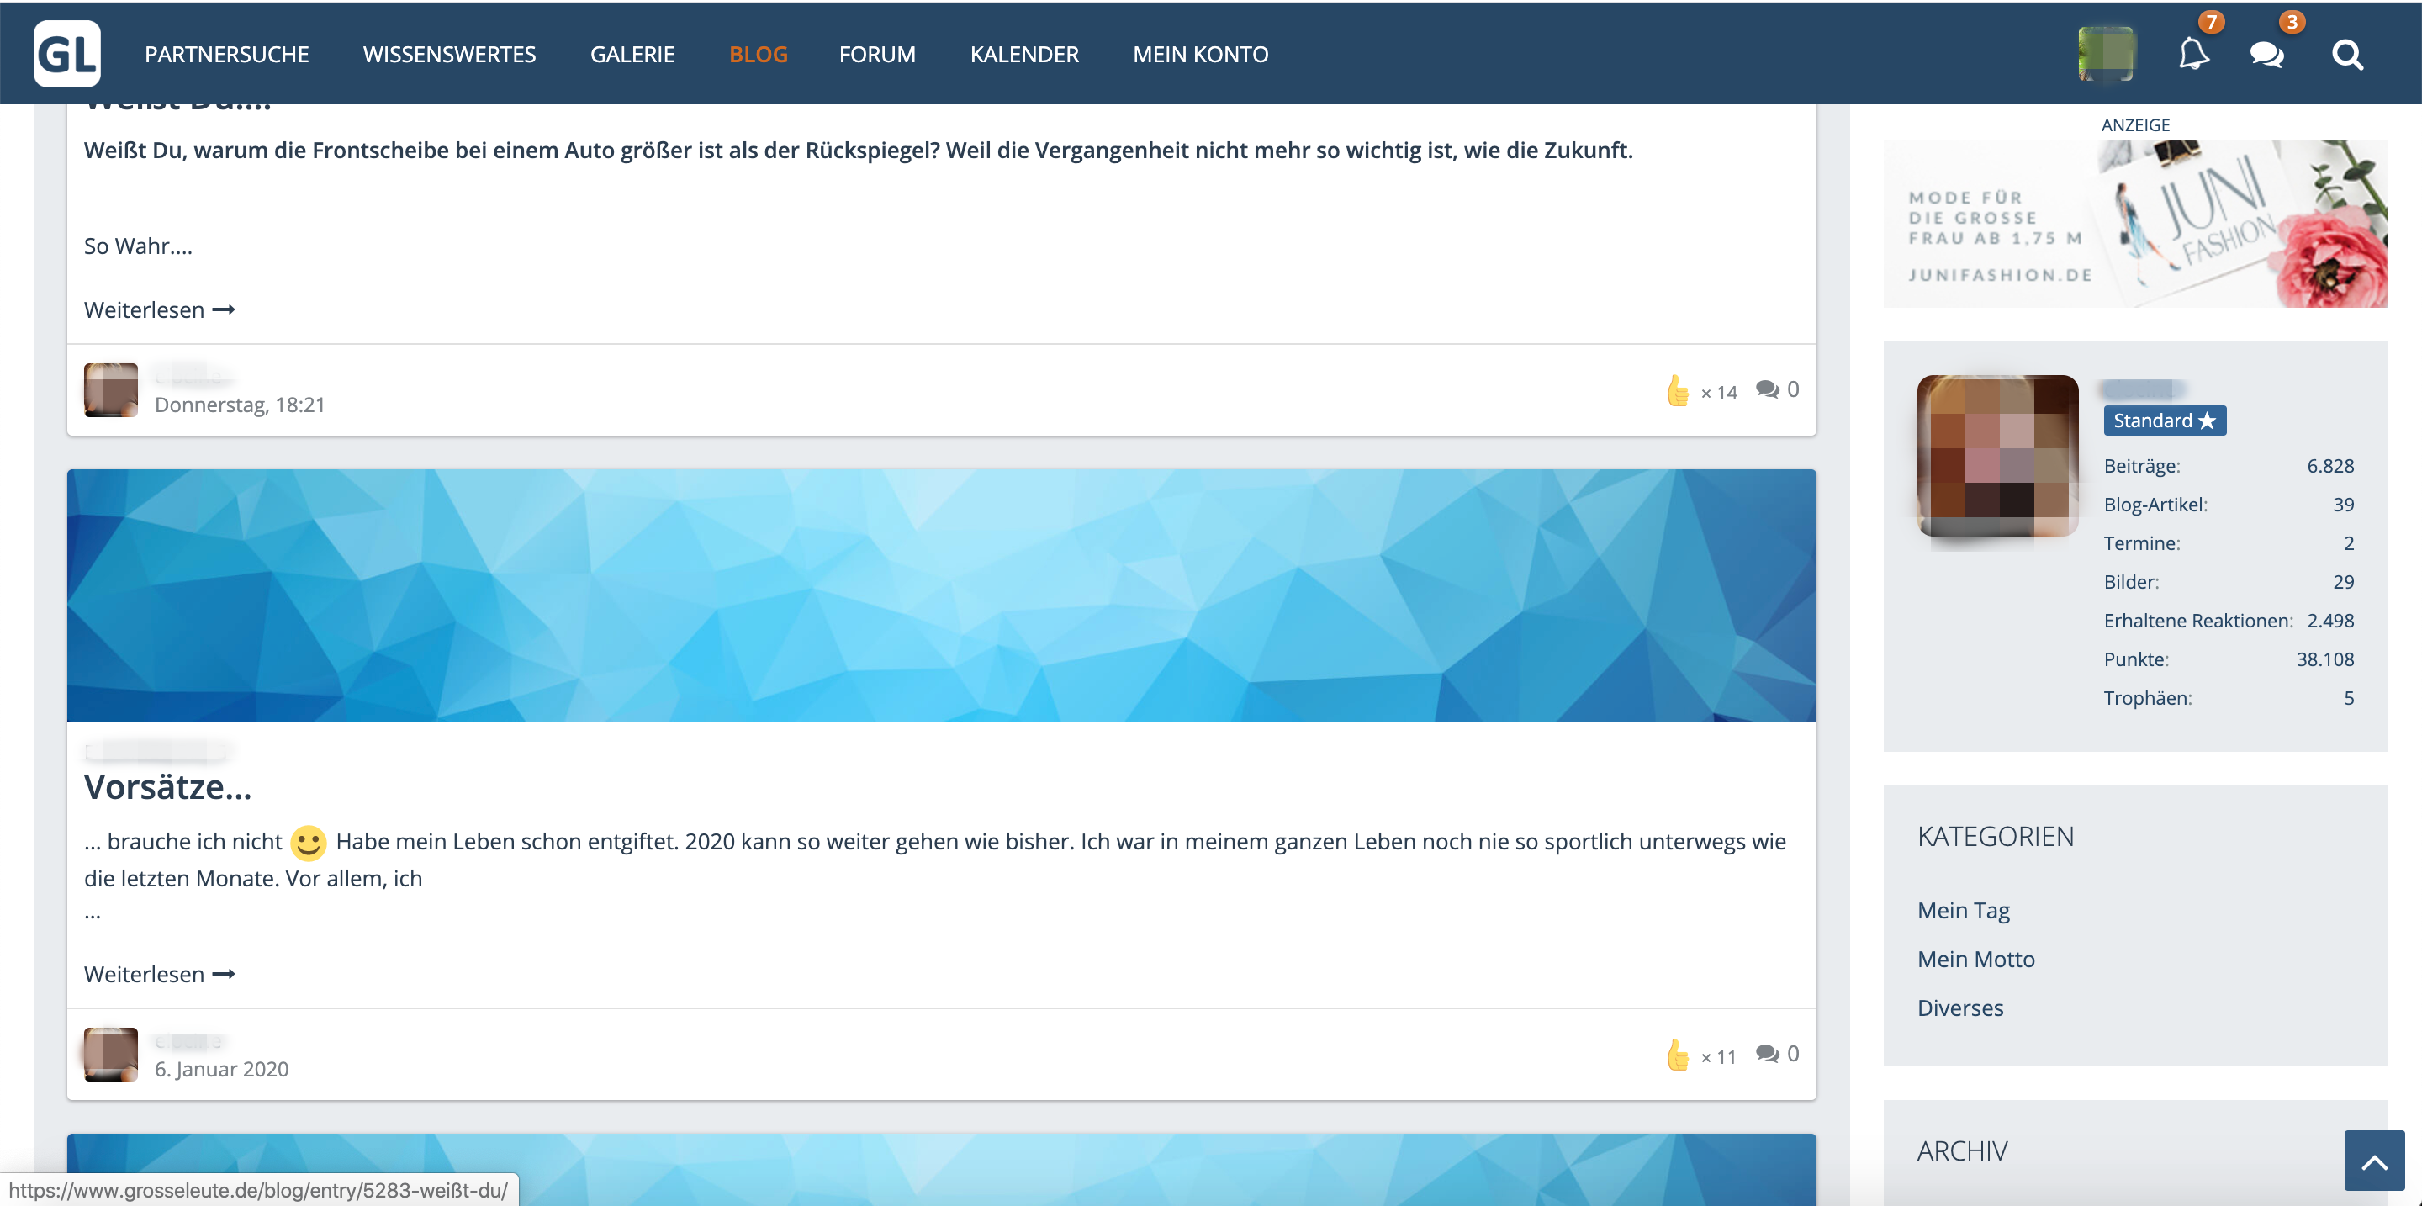2422x1206 pixels.
Task: Click the Beiträge count 6.828
Action: (x=2329, y=466)
